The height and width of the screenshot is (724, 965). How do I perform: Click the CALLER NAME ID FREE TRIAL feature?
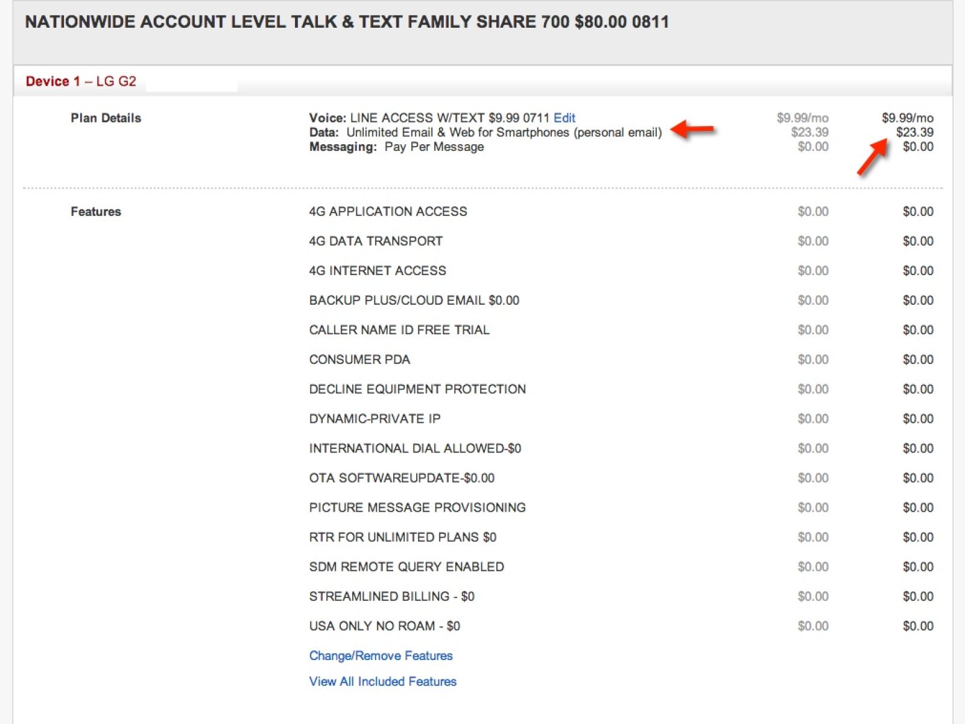tap(399, 330)
